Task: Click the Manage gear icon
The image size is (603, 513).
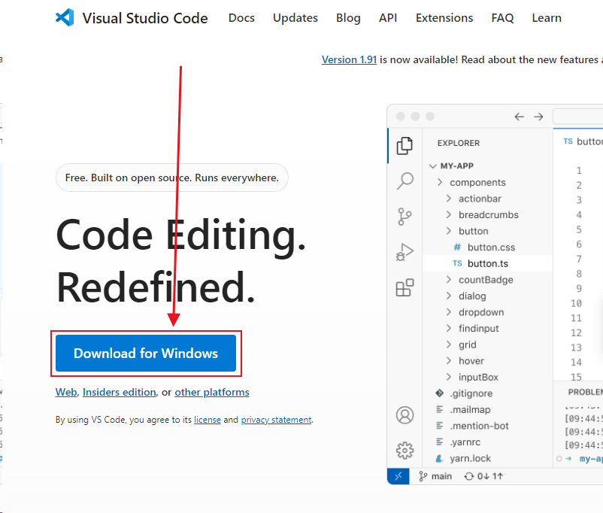Action: point(405,451)
